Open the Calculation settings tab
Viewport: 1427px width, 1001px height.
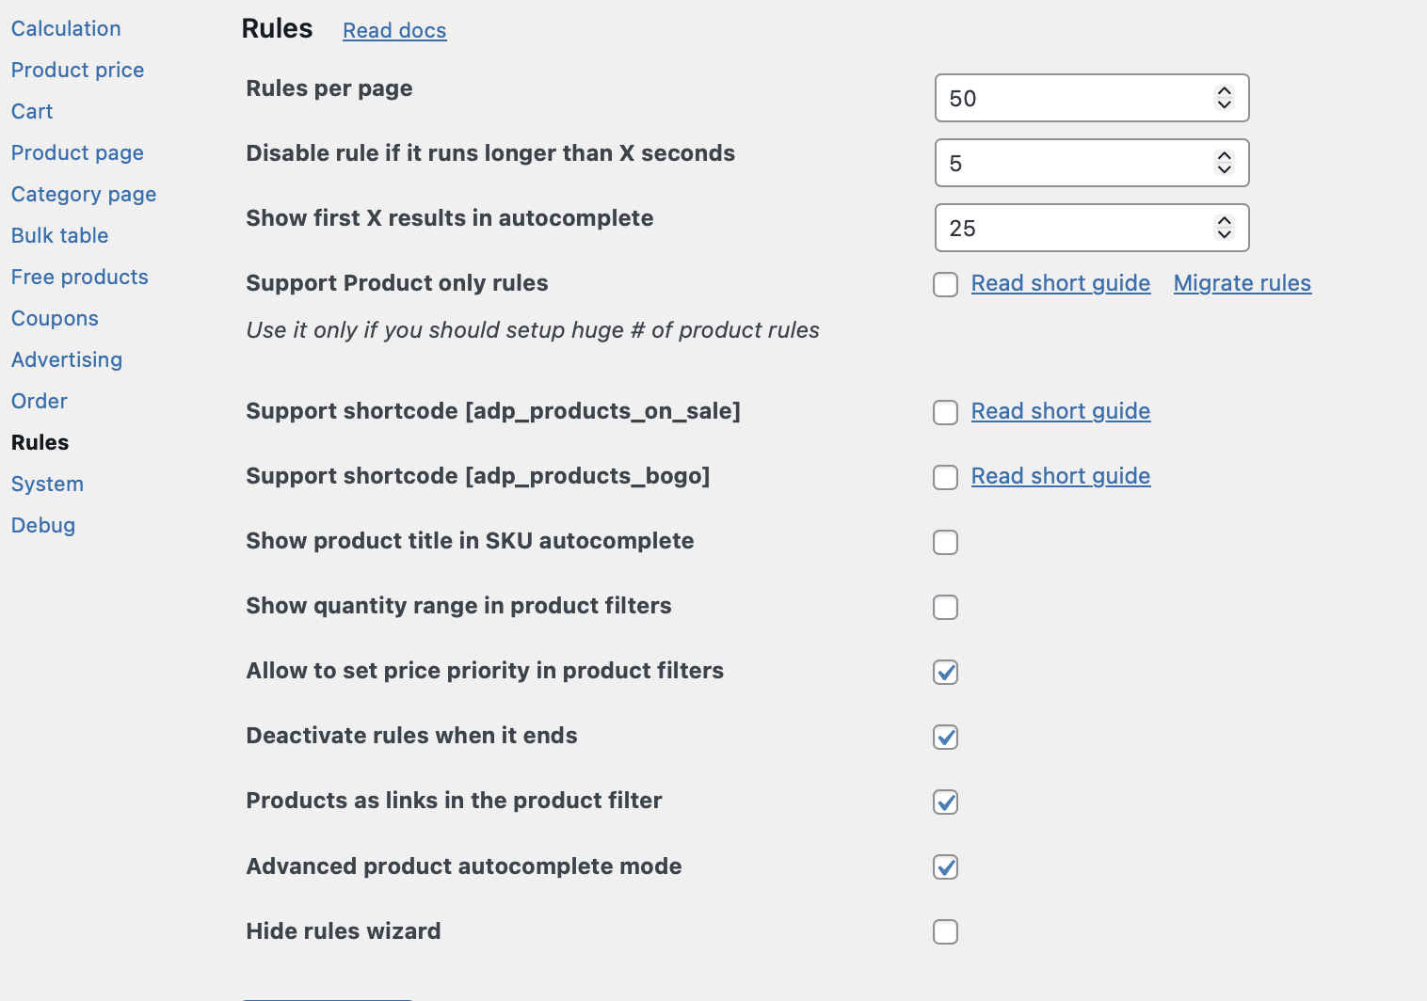(x=66, y=28)
